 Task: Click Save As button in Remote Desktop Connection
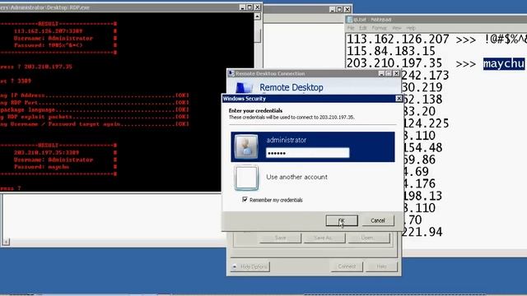[324, 238]
